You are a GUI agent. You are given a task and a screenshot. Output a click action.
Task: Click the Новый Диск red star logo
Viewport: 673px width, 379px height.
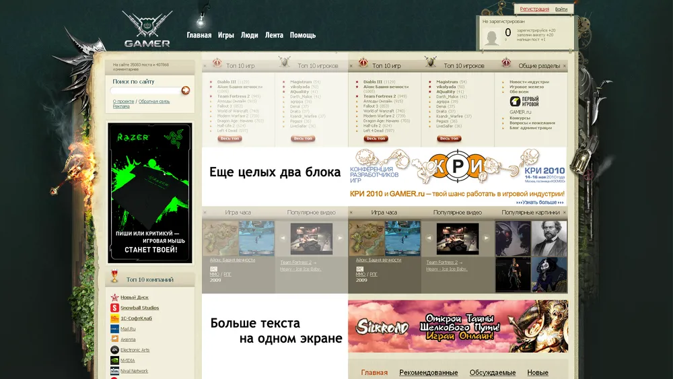pyautogui.click(x=114, y=297)
